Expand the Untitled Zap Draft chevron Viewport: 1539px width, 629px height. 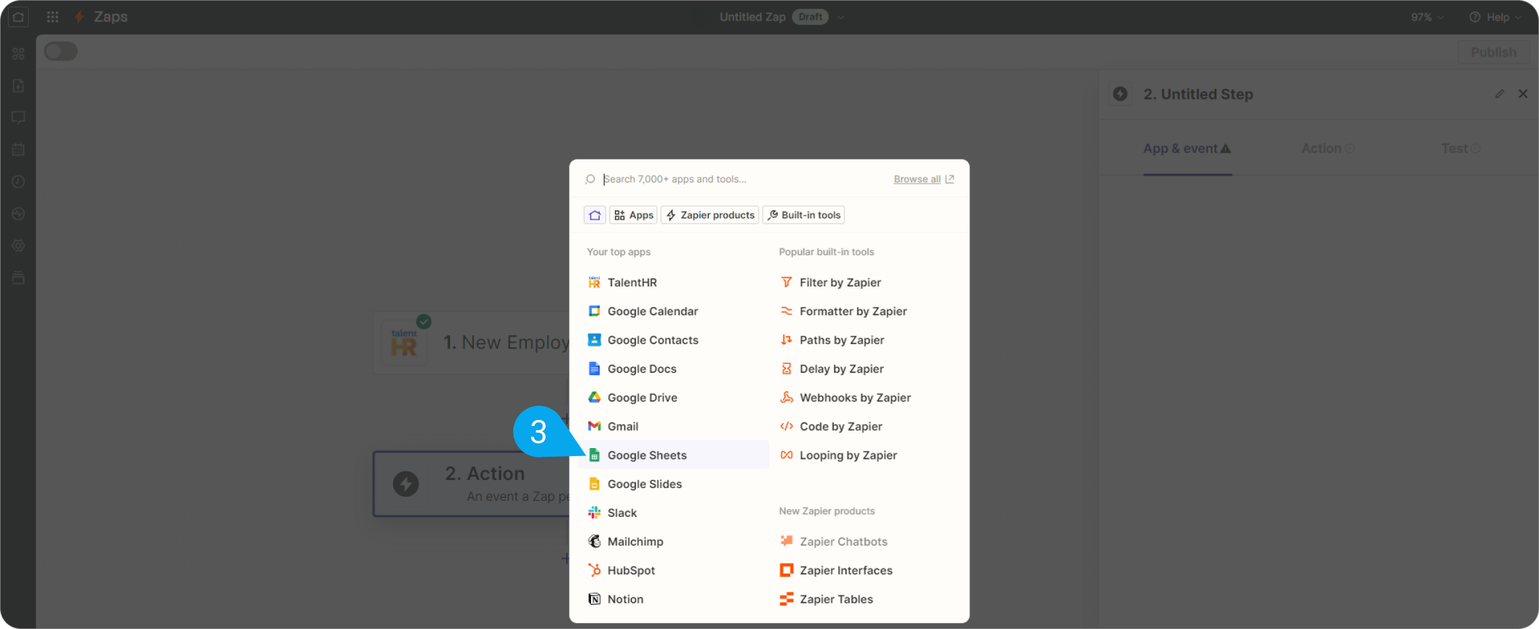tap(840, 17)
